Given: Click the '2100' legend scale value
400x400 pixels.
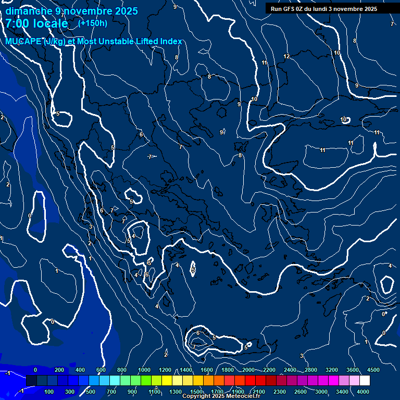Looking at the screenshot, I should coord(259,392).
